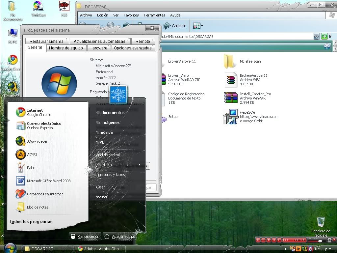337x253 pixels.
Task: Expand Todos los programas list
Action: click(31, 221)
